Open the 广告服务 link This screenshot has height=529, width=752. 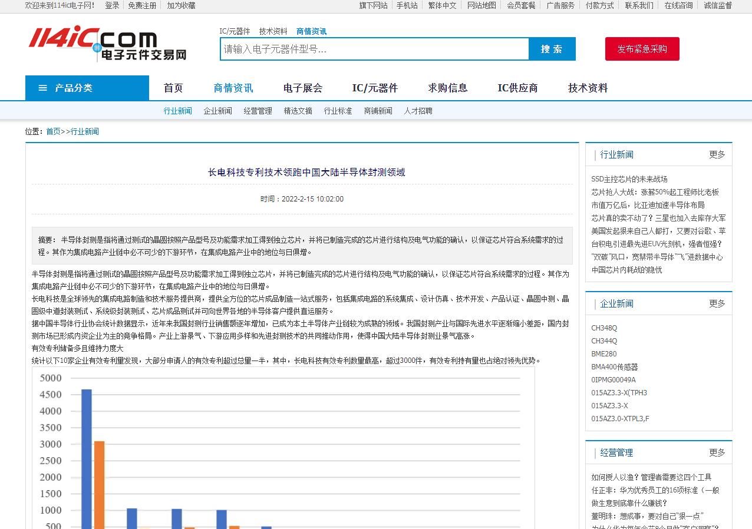[560, 5]
